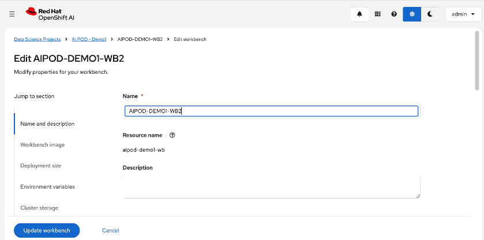This screenshot has width=484, height=240.
Task: Jump to Workbench image section
Action: coord(43,145)
